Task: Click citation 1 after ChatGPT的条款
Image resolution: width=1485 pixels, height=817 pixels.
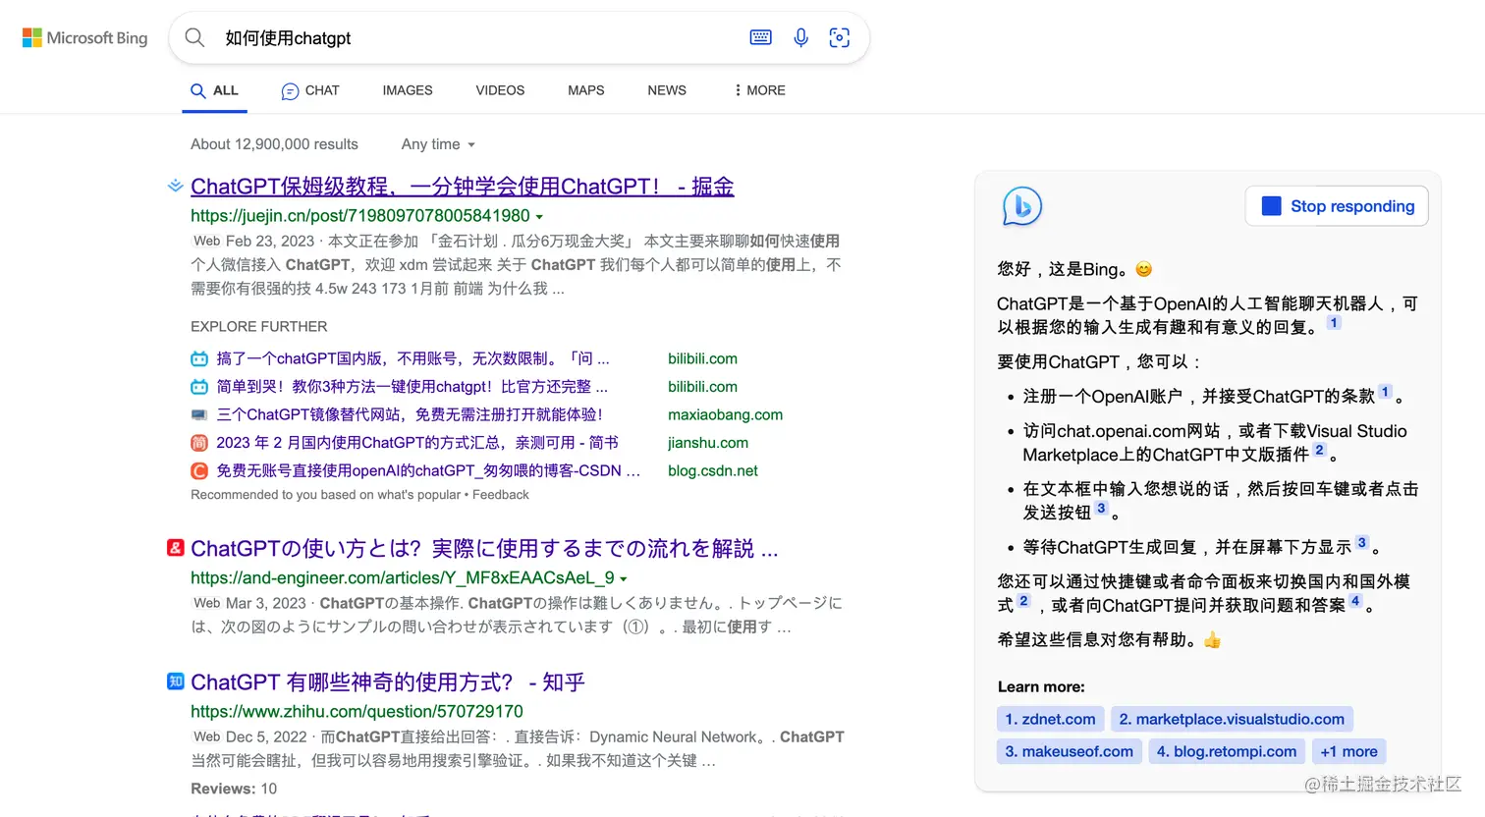Action: pos(1385,392)
